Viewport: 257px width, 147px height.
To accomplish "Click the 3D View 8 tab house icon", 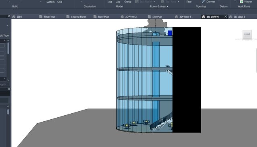I will tap(230, 16).
